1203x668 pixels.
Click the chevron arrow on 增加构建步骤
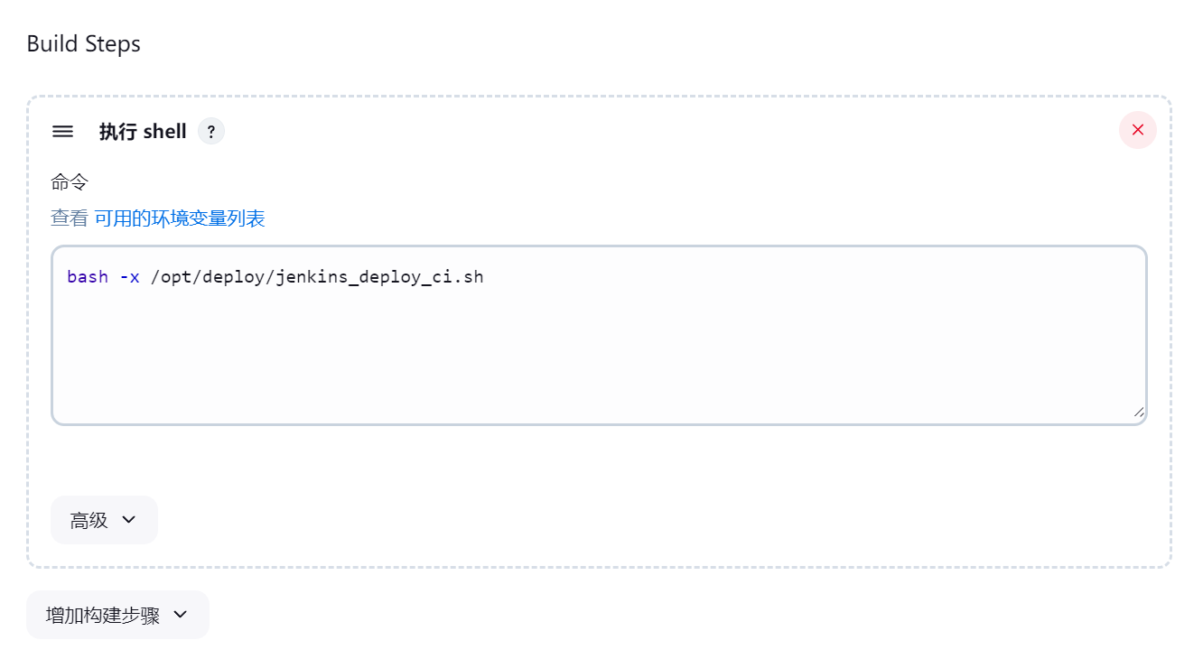180,615
